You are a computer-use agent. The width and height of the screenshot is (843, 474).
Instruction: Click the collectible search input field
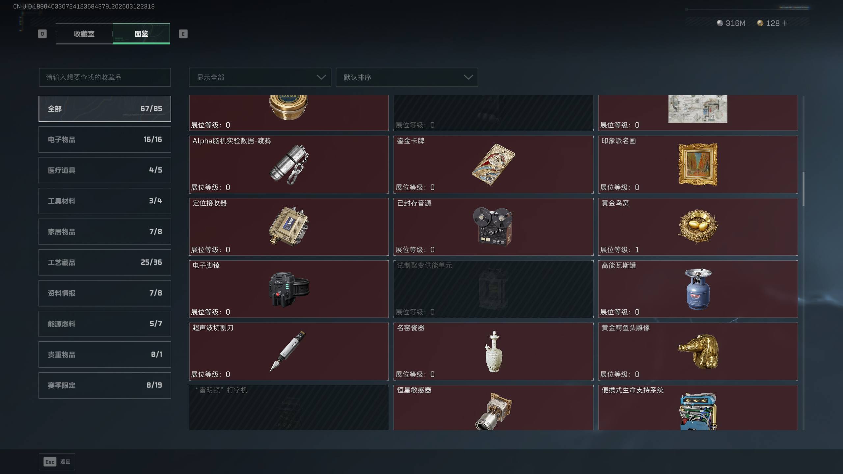105,77
